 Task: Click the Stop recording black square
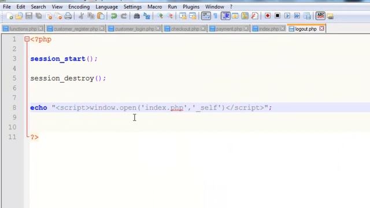tap(277, 16)
